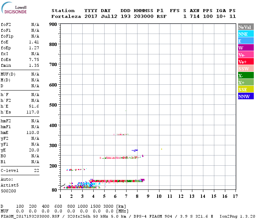Select the NoVal gray legend swatch
The height and width of the screenshot is (219, 256).
point(246,27)
